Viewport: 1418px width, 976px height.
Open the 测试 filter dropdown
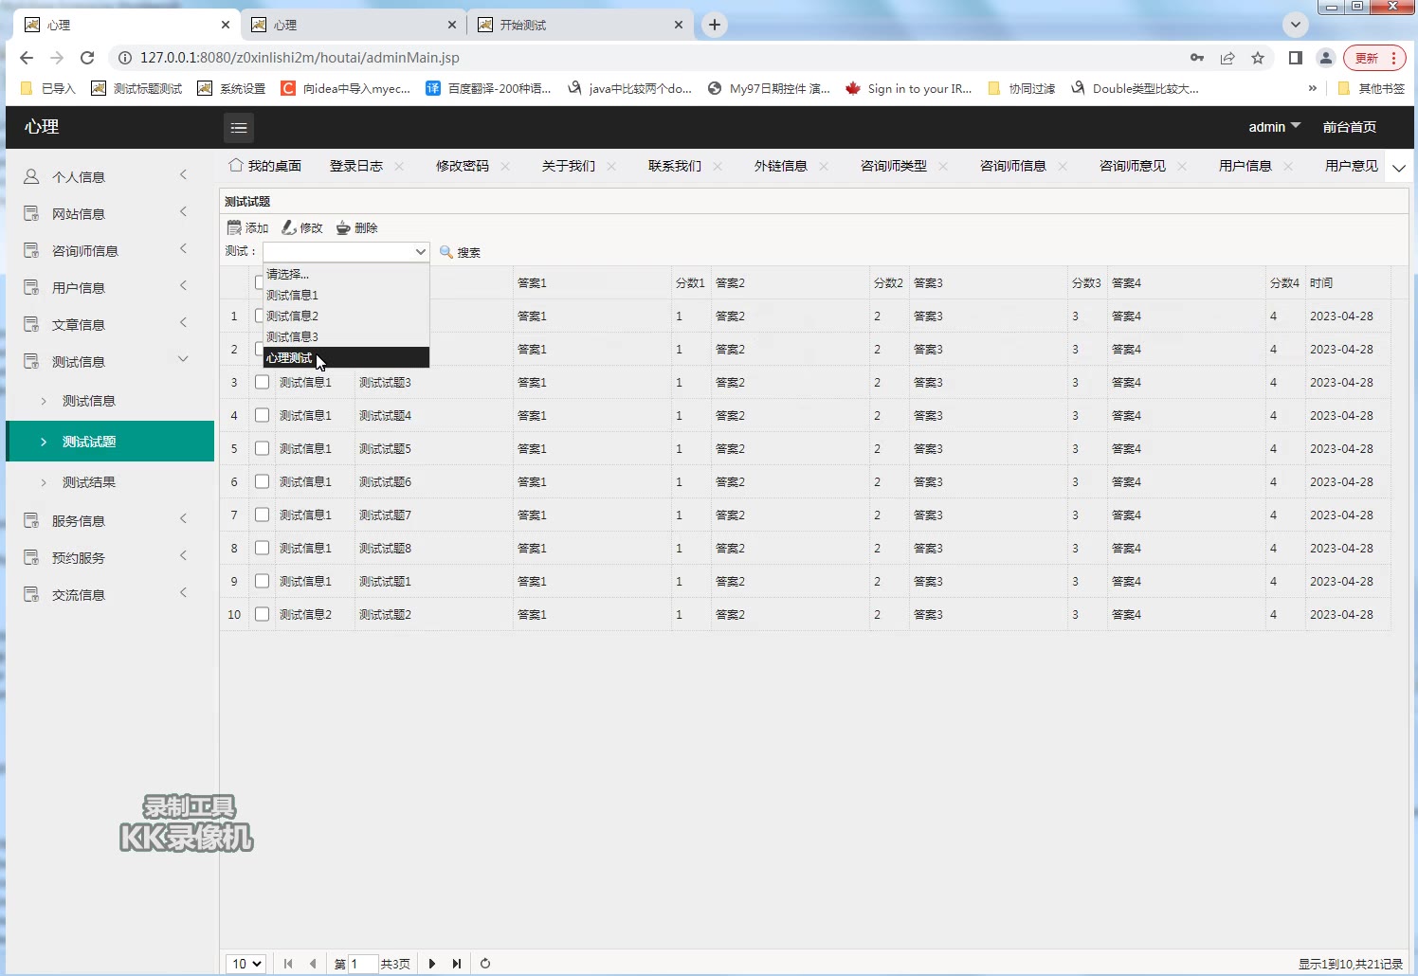coord(346,252)
